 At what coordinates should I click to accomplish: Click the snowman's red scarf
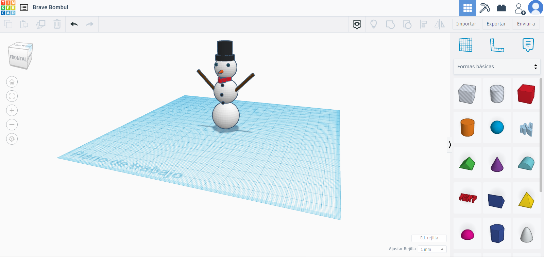coord(224,80)
